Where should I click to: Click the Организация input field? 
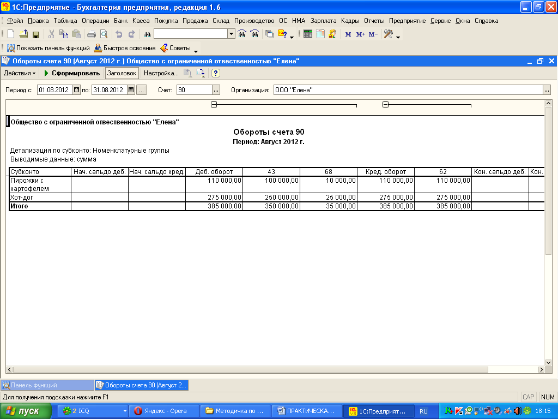point(409,90)
